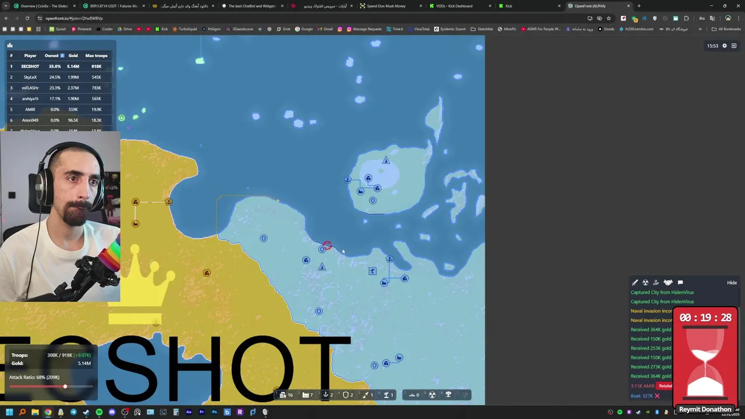
Task: Select the Missile Silo build icon
Action: pyautogui.click(x=366, y=395)
